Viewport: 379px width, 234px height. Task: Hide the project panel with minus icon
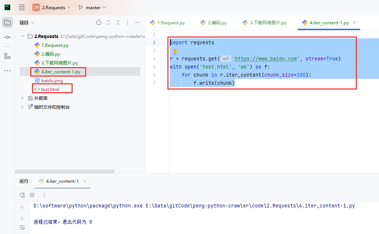(137, 23)
